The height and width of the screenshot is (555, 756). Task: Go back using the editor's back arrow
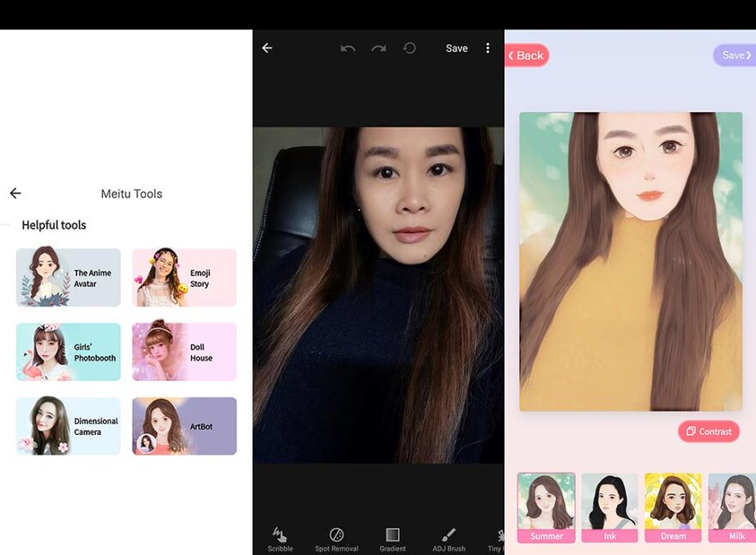(x=267, y=48)
